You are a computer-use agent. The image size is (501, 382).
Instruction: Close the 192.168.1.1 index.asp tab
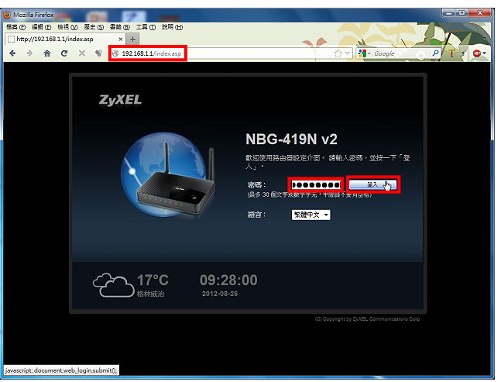[x=121, y=39]
